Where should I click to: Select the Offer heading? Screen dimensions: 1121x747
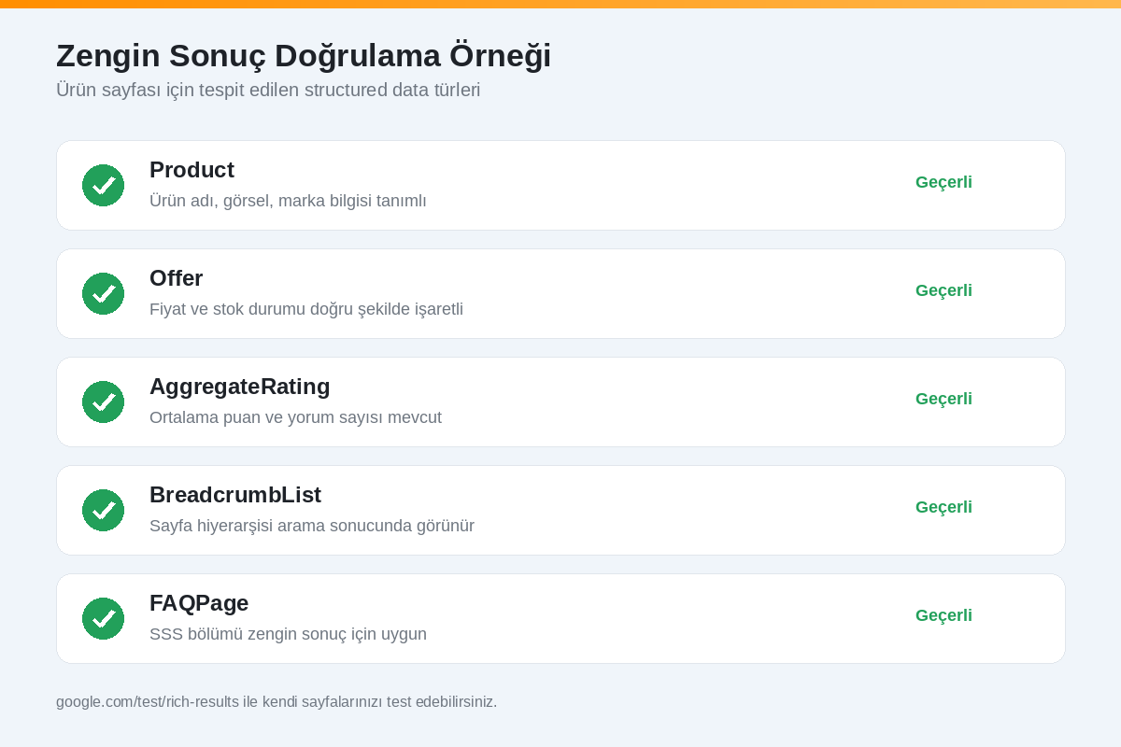176,278
